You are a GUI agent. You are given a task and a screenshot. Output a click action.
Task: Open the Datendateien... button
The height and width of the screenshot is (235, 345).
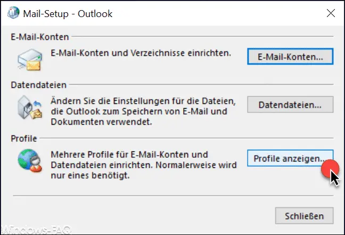pyautogui.click(x=290, y=104)
